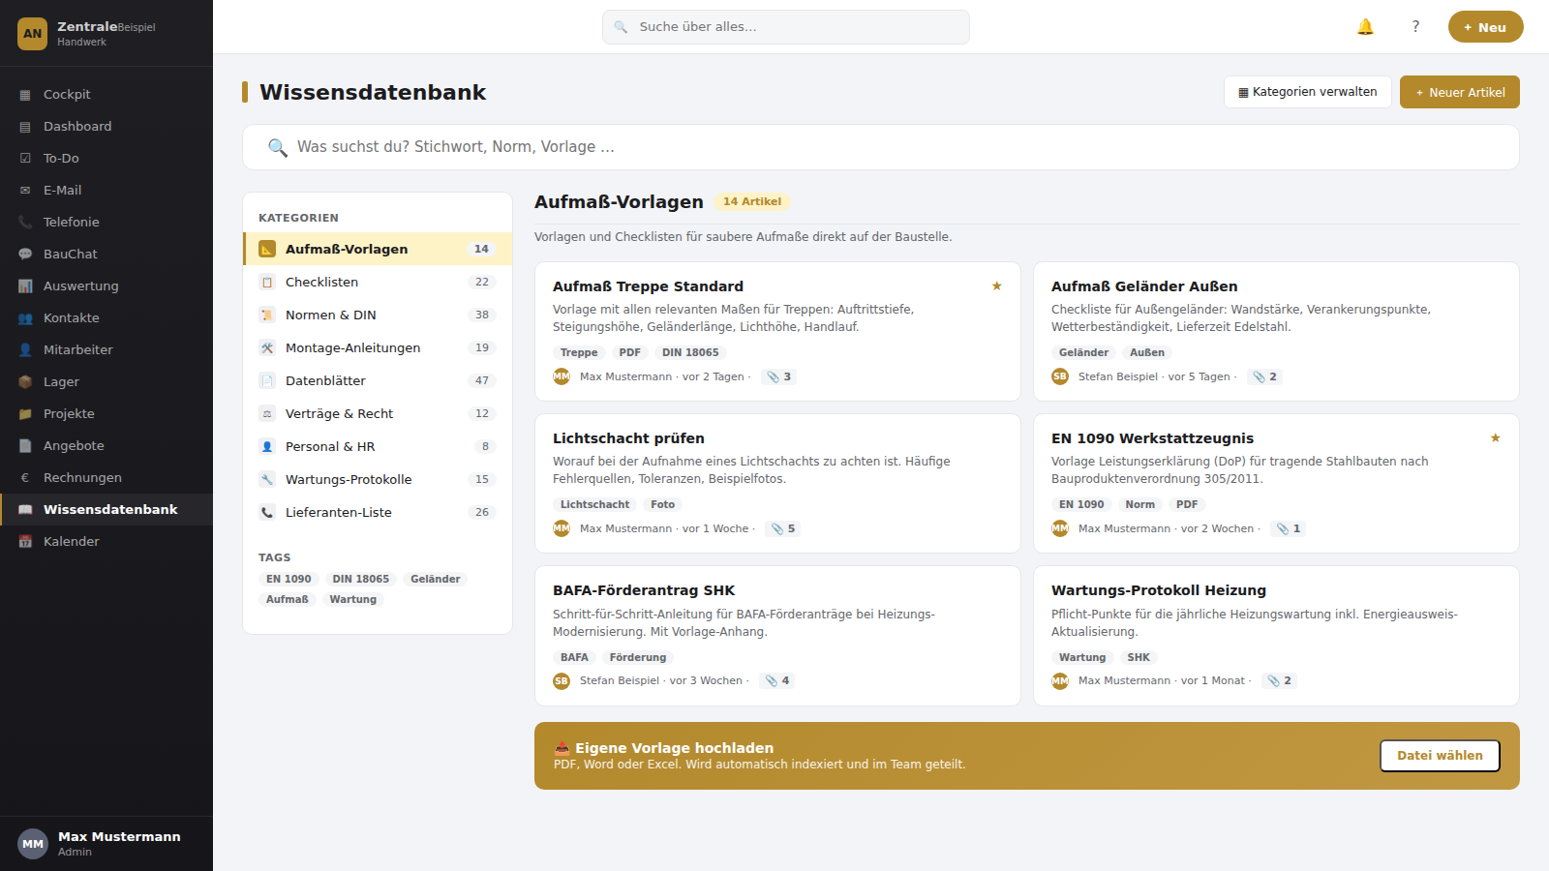Screen dimensions: 1549x871
Task: Click the Mitarbeiter person icon
Action: tap(25, 350)
